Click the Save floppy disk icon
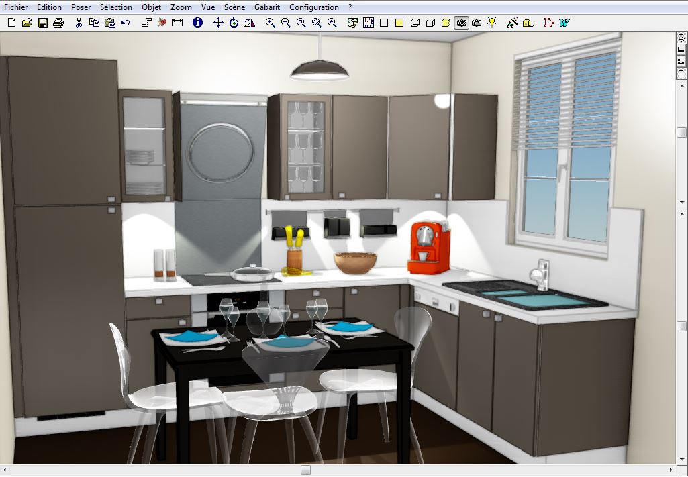Image resolution: width=688 pixels, height=477 pixels. click(43, 23)
